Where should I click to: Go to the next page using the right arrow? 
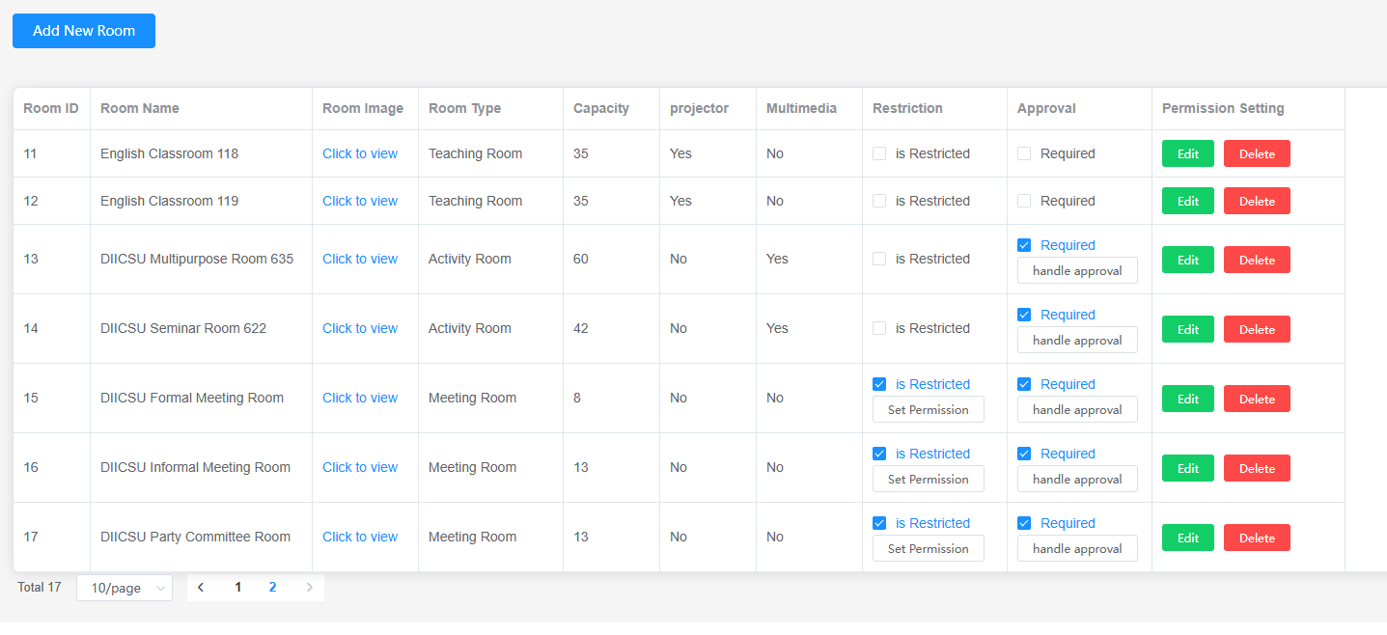click(309, 588)
